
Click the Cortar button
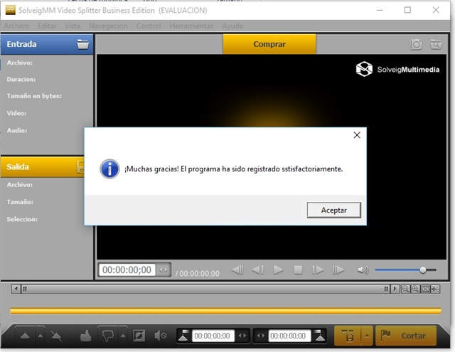point(406,336)
